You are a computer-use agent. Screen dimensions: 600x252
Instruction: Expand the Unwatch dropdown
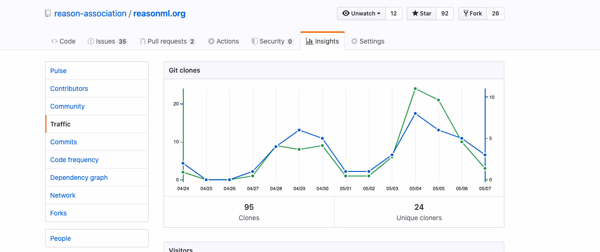click(361, 14)
